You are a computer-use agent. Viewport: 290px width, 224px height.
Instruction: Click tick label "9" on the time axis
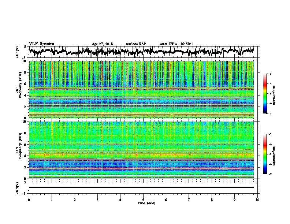[234, 200]
